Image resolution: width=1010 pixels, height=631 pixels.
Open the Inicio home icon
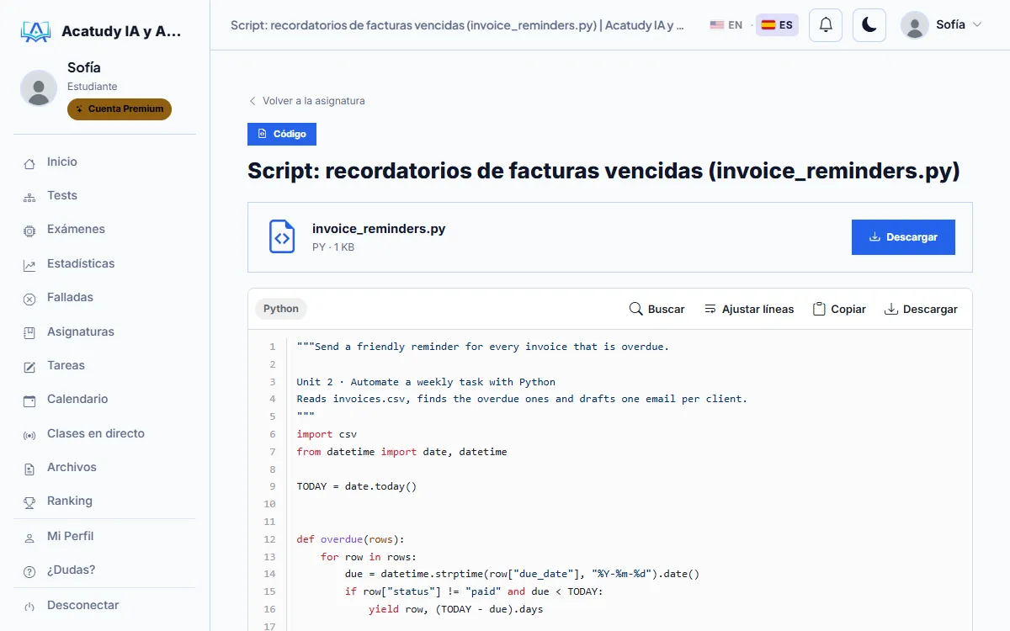(29, 163)
